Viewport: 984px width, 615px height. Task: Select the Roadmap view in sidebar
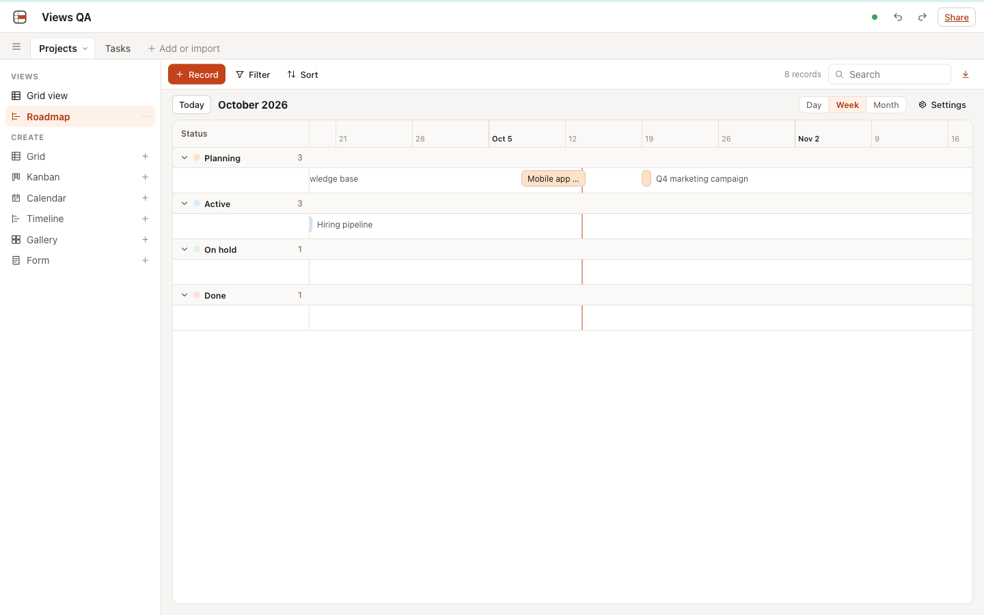pos(81,117)
